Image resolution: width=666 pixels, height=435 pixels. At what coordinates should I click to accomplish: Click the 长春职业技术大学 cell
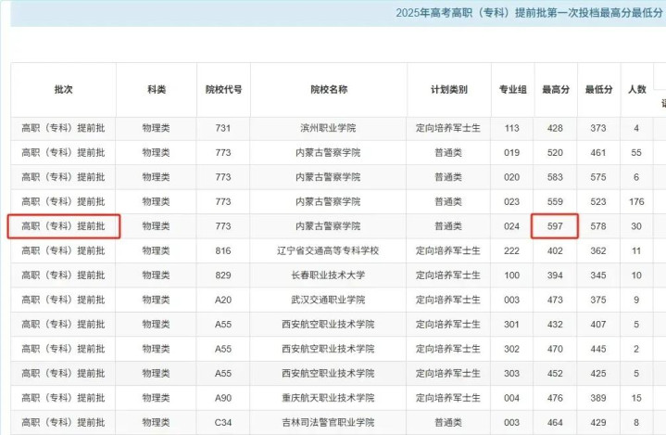point(328,275)
